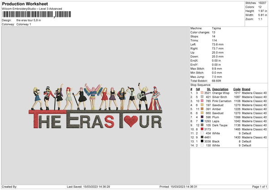Click the Height value 1.97 in

point(263,11)
